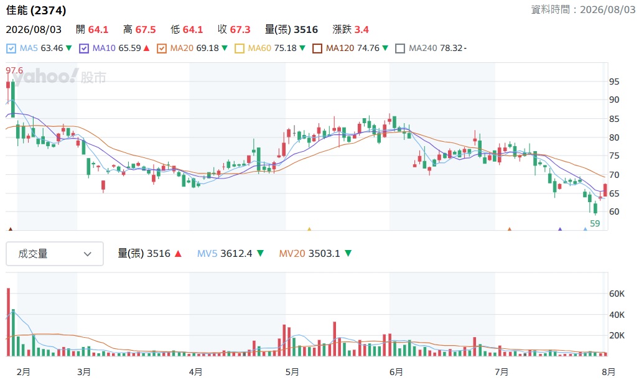
Task: Click the 2月 axis label
Action: pos(23,371)
